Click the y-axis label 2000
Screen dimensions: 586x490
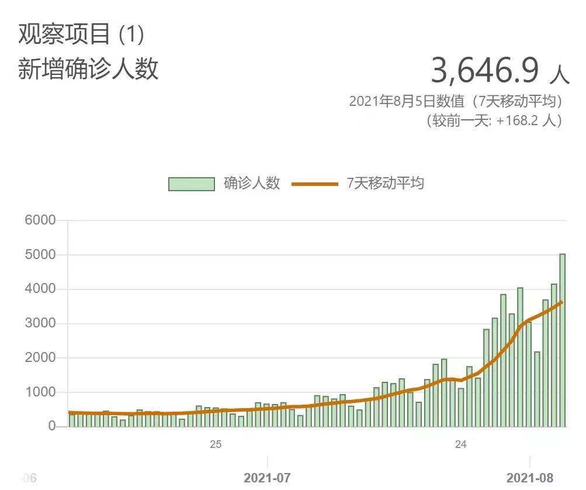click(40, 358)
